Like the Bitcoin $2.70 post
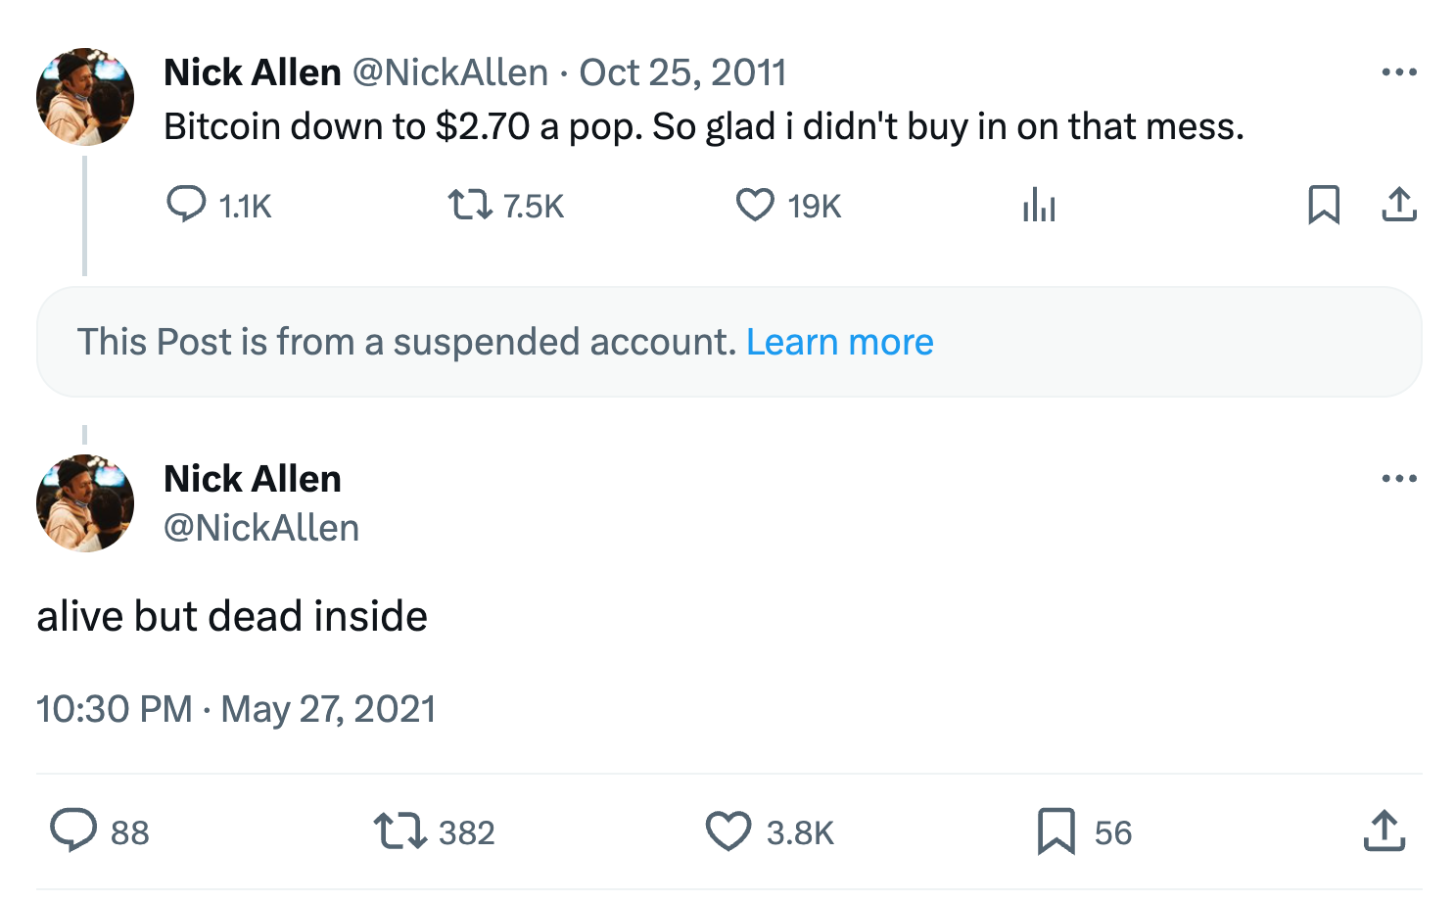This screenshot has height=901, width=1455. (755, 205)
